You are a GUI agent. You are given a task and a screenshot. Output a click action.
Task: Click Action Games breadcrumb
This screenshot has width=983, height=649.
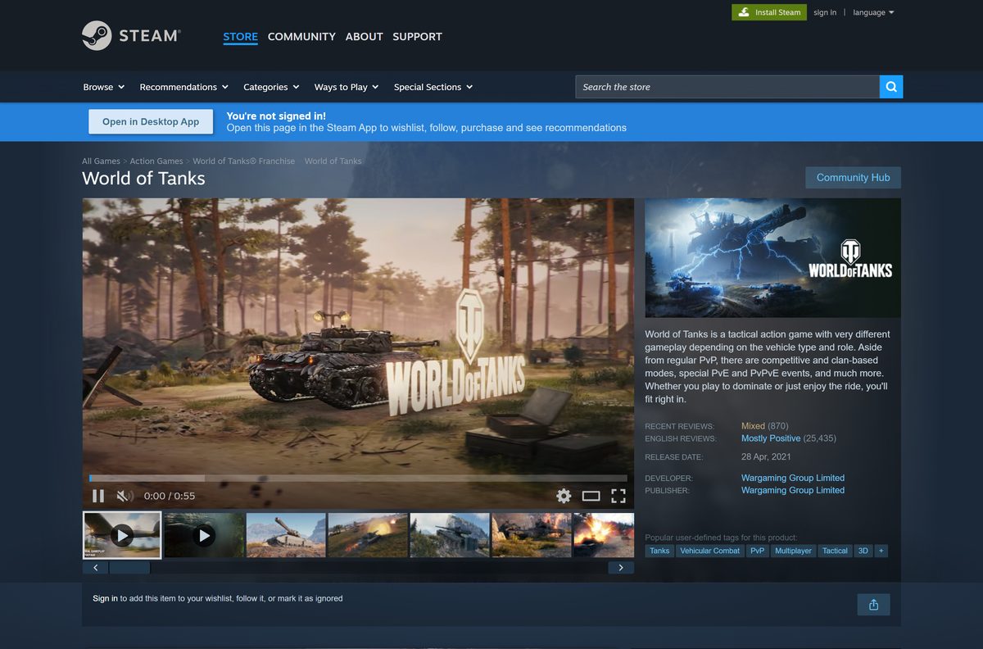[x=156, y=161]
